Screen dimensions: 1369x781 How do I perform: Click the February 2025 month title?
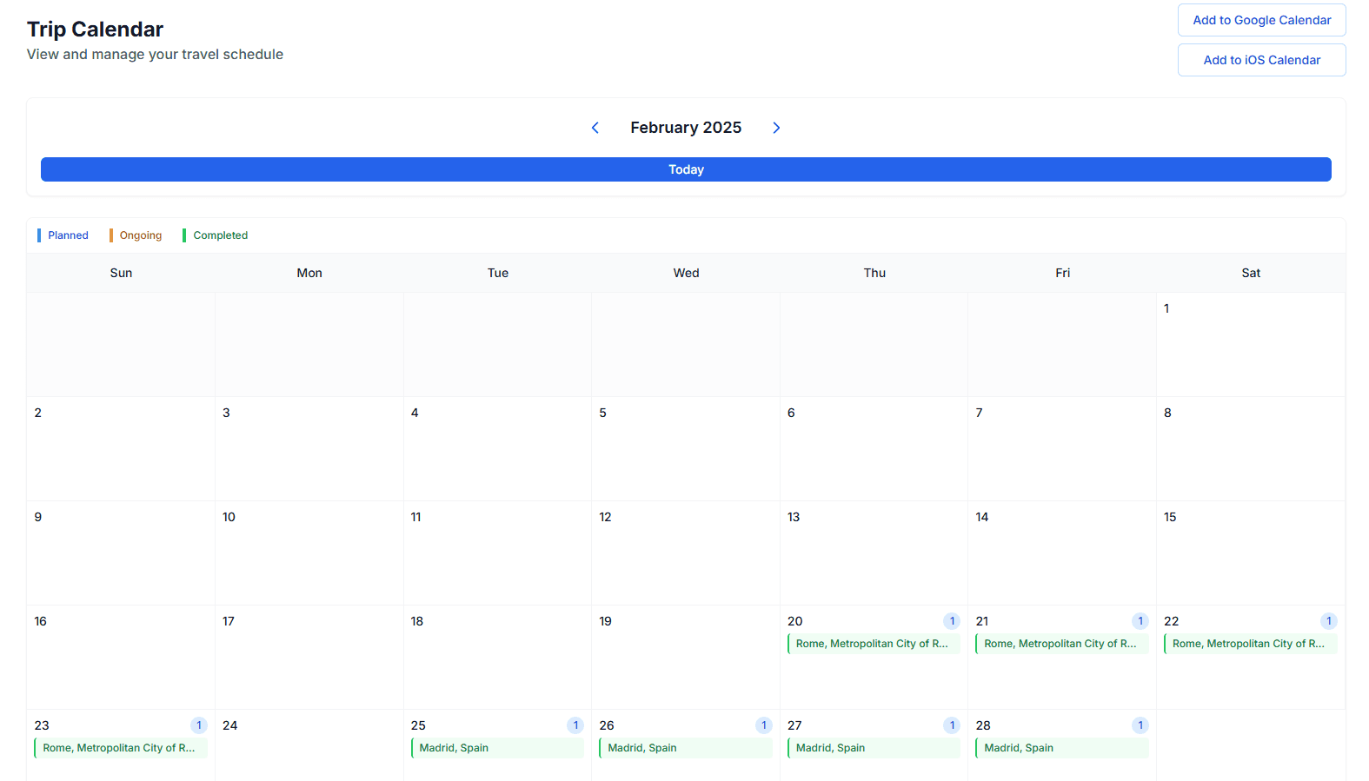(x=686, y=128)
